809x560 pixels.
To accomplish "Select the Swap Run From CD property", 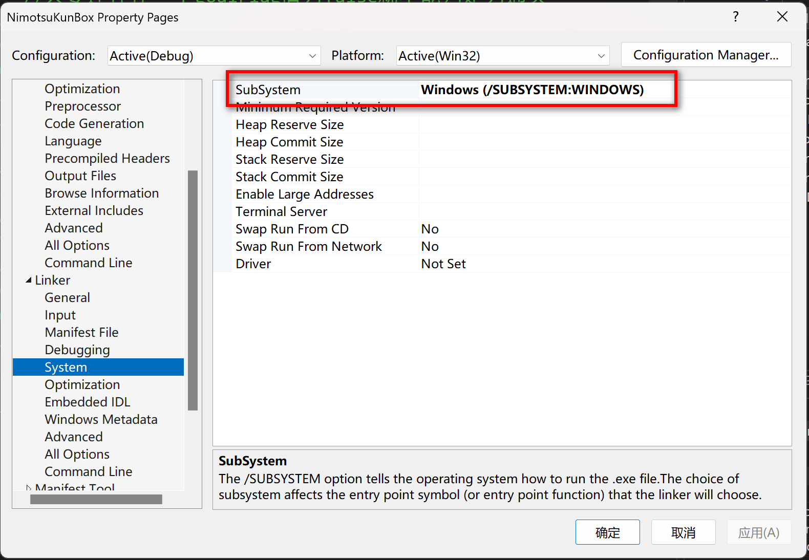I will pos(292,229).
